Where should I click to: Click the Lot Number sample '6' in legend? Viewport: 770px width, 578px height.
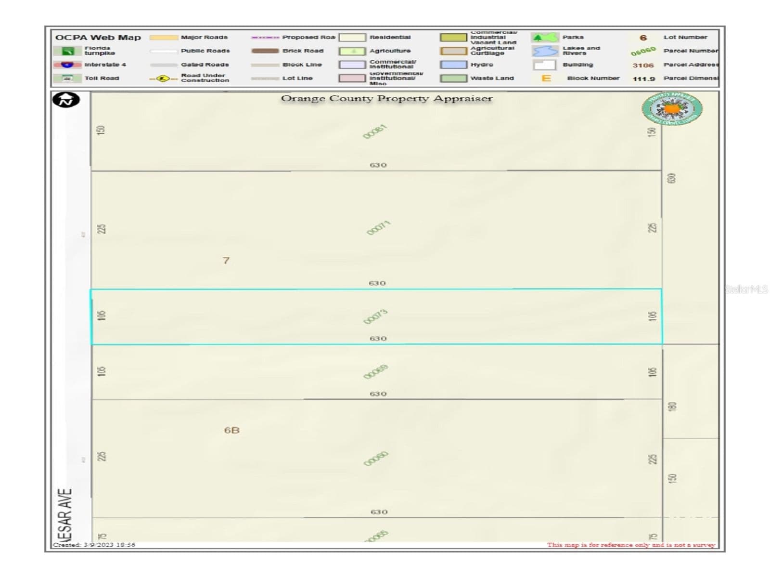tap(643, 38)
